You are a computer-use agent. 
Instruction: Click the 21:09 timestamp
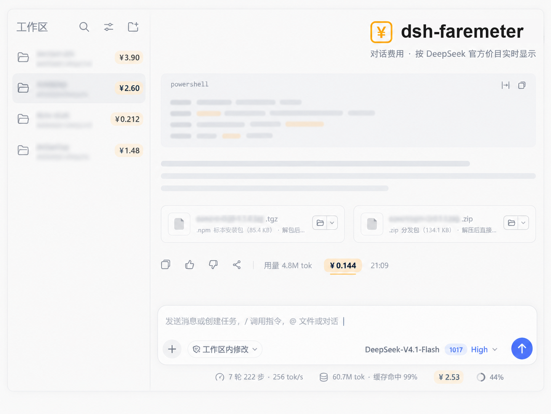[380, 265]
